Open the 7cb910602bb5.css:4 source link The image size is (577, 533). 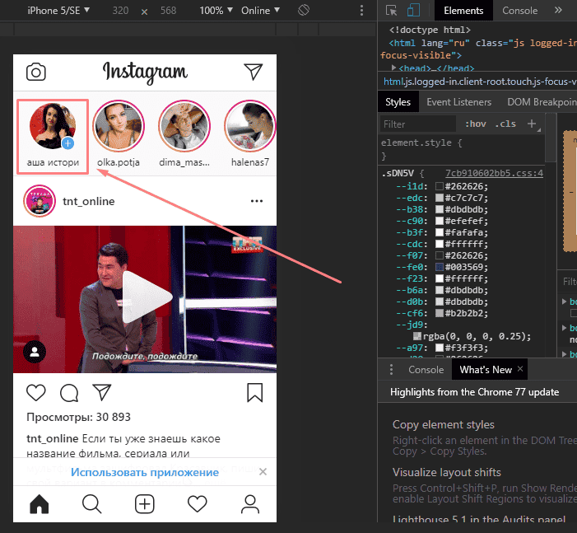(x=494, y=174)
